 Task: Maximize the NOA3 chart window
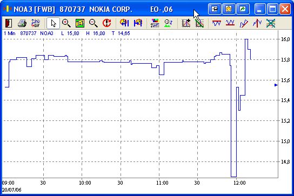(272, 9)
